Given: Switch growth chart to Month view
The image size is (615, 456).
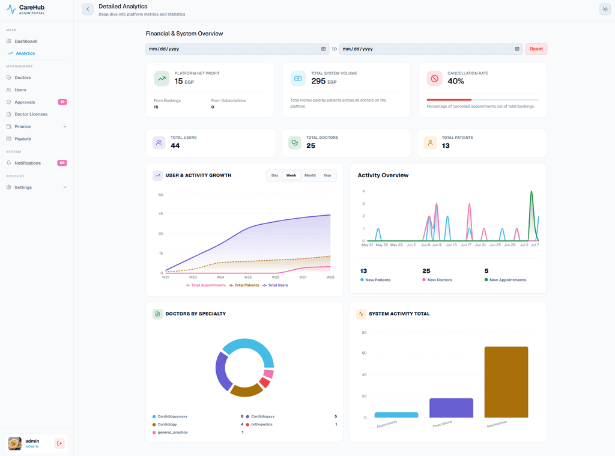Looking at the screenshot, I should (x=310, y=175).
